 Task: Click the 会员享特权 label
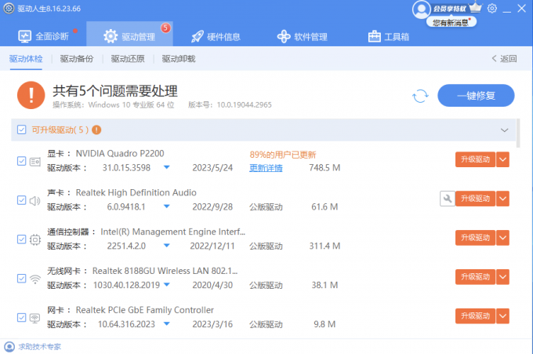pos(449,9)
